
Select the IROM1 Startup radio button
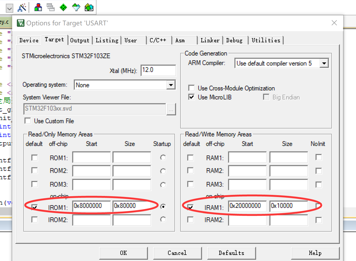pos(163,206)
